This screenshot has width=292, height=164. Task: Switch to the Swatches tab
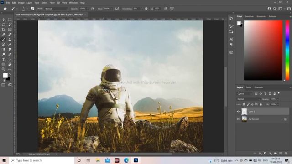pyautogui.click(x=249, y=16)
